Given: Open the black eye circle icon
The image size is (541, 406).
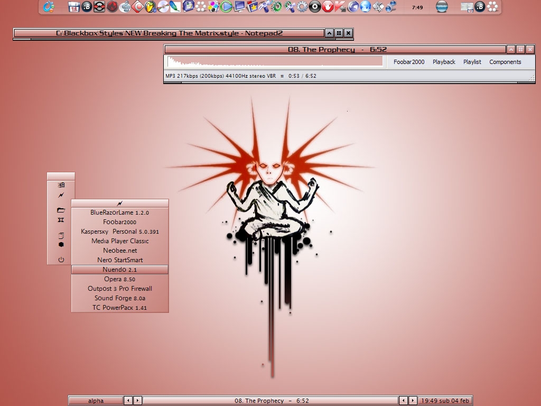Looking at the screenshot, I should (x=315, y=6).
